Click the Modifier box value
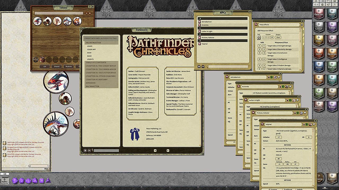This screenshot has height=190, width=339. pos(5,179)
